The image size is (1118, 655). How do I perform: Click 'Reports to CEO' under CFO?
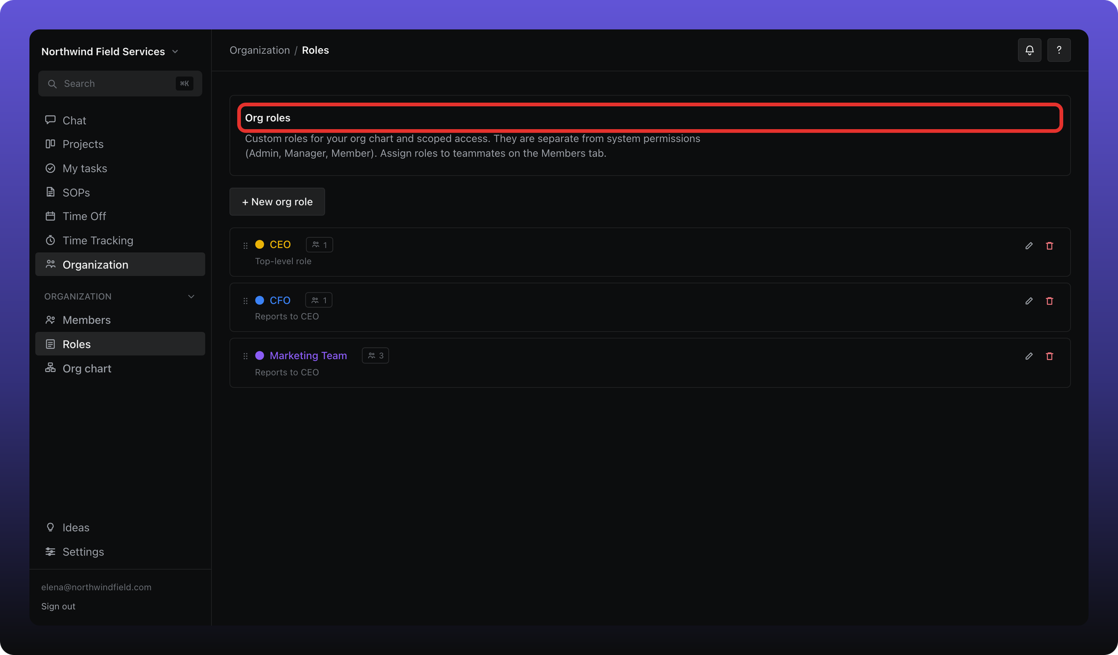287,317
